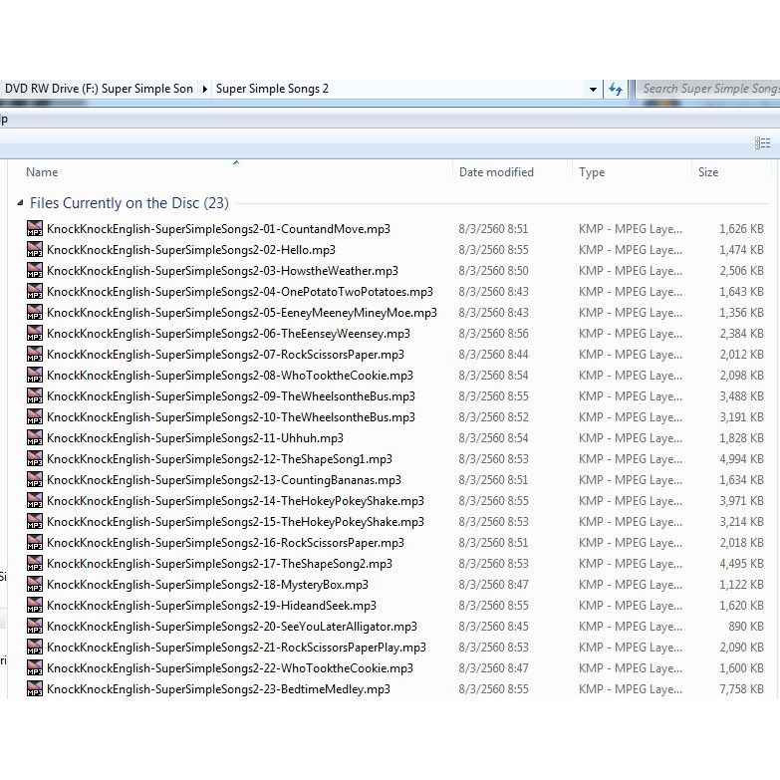Viewport: 780px width, 780px height.
Task: Select the icon of 13-CountingBananas.mp3
Action: pyautogui.click(x=35, y=480)
